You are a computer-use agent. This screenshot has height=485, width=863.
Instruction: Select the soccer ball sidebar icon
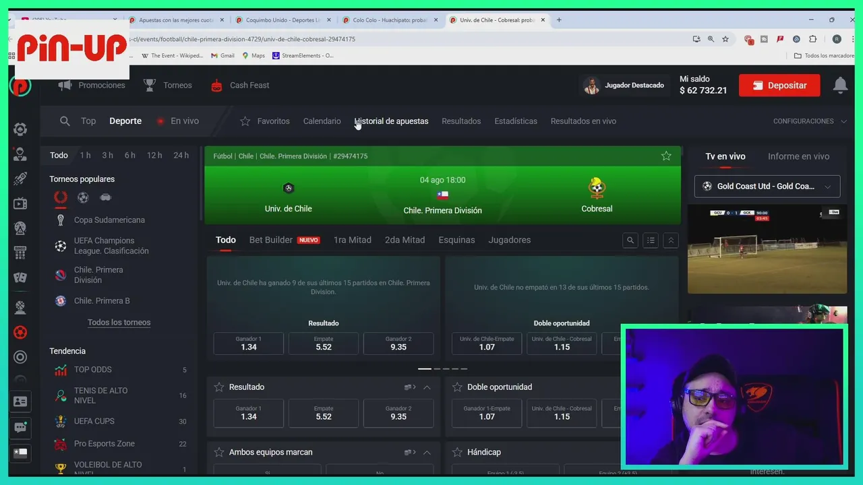20,332
